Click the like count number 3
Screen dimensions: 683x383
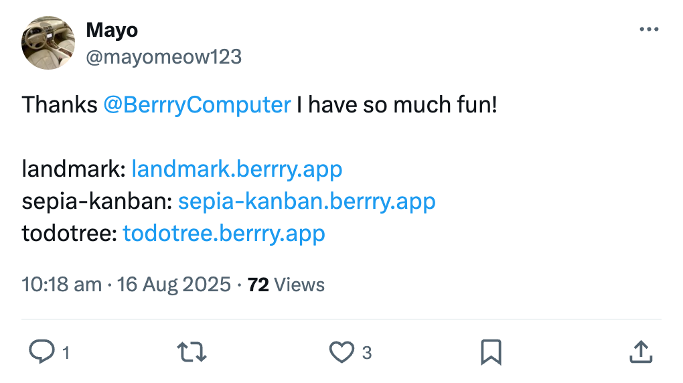click(366, 353)
